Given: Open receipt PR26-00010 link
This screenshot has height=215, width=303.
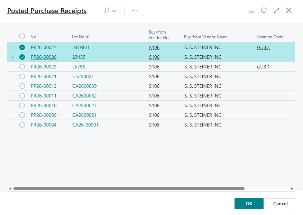Looking at the screenshot, I should [44, 105].
